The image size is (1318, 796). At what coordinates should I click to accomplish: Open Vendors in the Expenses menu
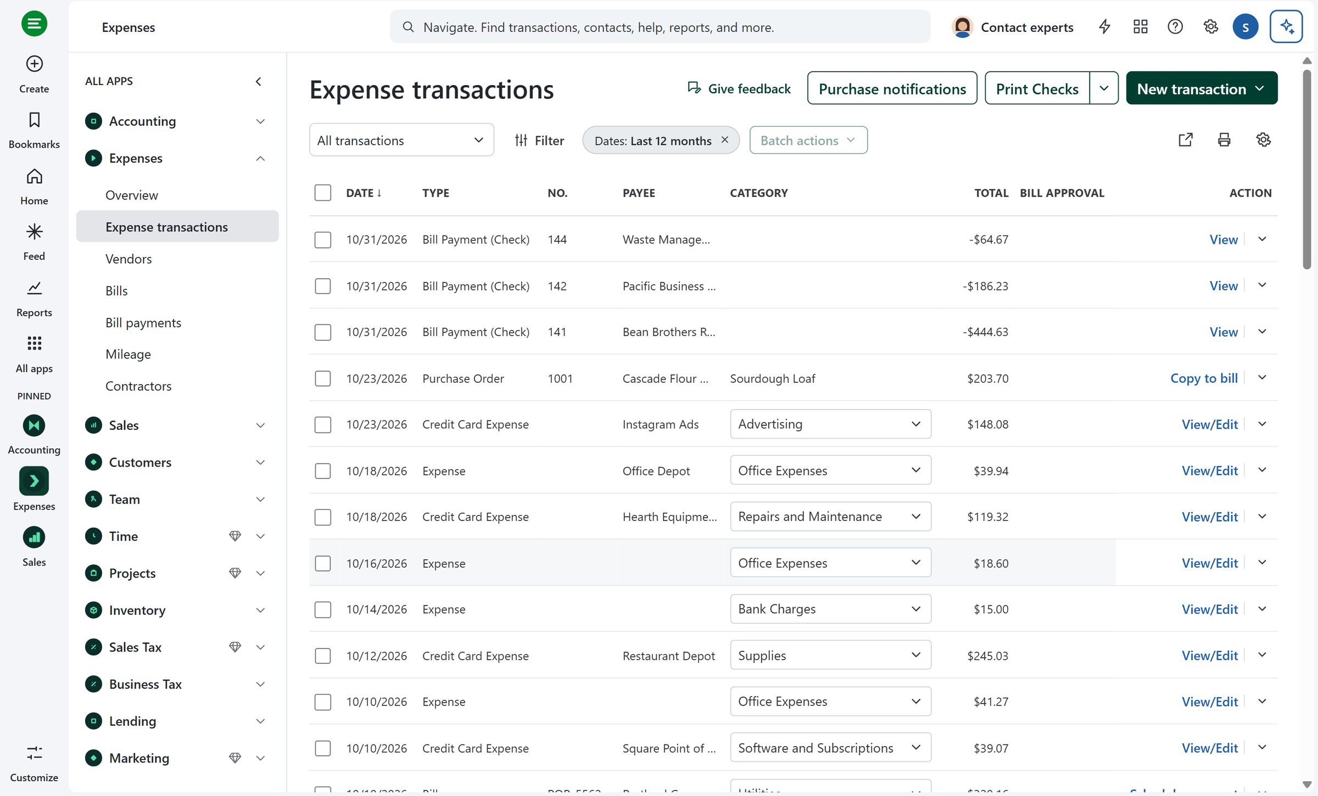[x=129, y=259]
